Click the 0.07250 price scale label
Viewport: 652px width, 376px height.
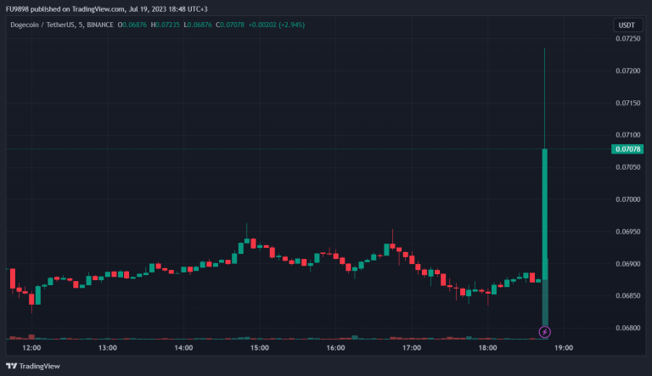(x=628, y=39)
